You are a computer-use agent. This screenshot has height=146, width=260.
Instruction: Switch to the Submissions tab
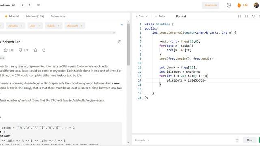pyautogui.click(x=58, y=16)
